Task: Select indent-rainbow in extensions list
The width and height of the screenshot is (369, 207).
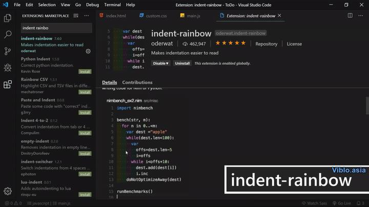Action: (56, 44)
